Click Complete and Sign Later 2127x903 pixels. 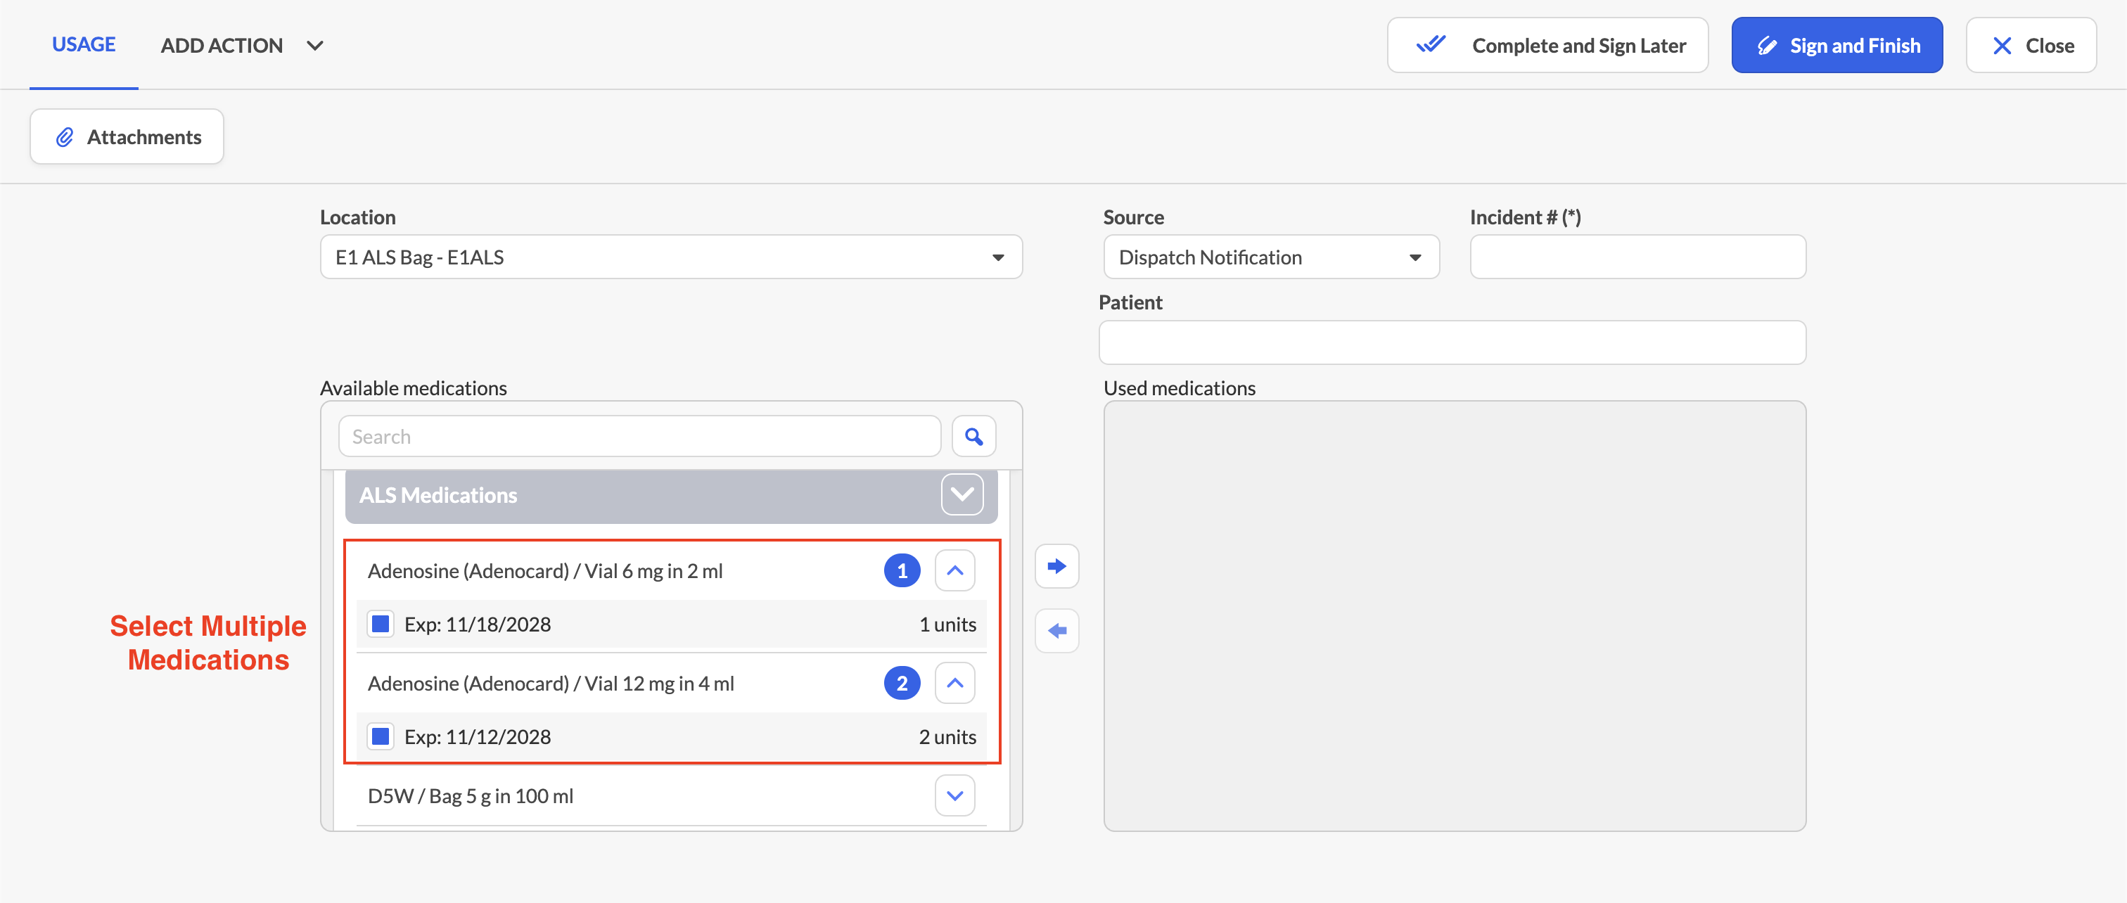[1547, 46]
